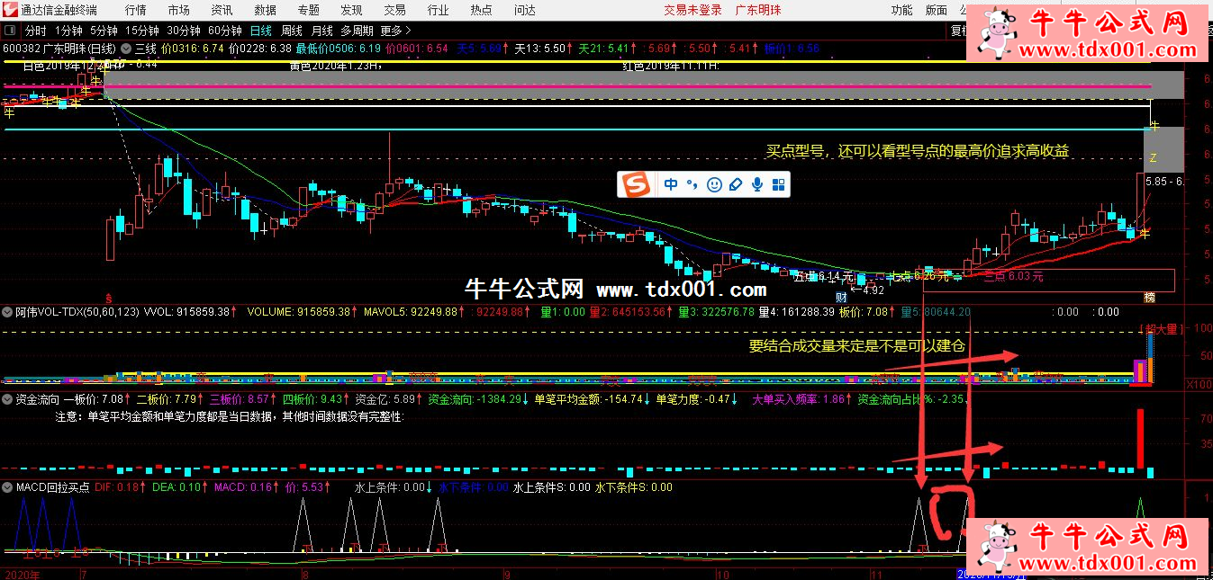The width and height of the screenshot is (1213, 580).
Task: Open the 版面 menu
Action: click(937, 10)
